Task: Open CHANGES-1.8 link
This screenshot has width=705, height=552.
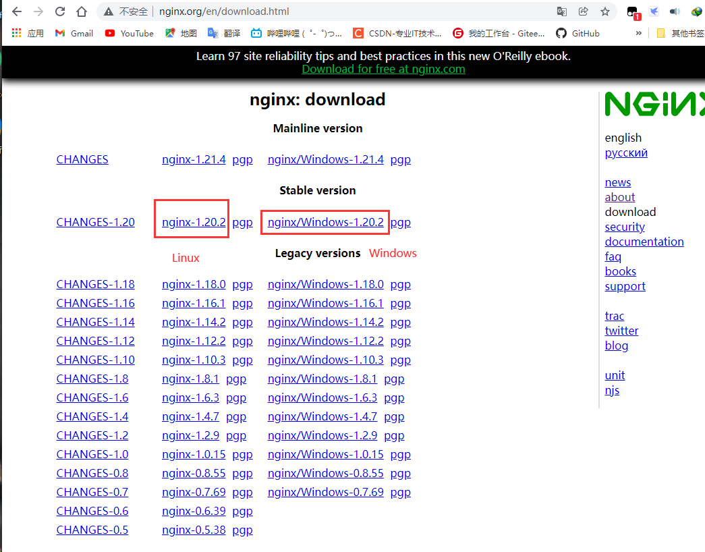Action: tap(92, 379)
